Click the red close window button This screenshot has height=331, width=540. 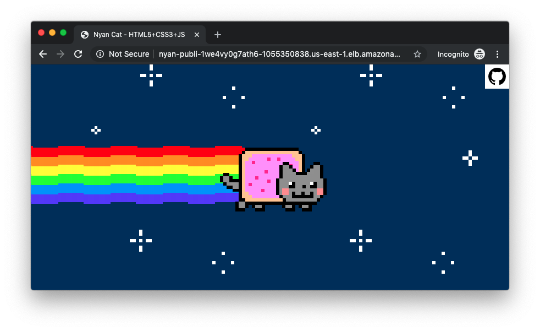point(41,32)
